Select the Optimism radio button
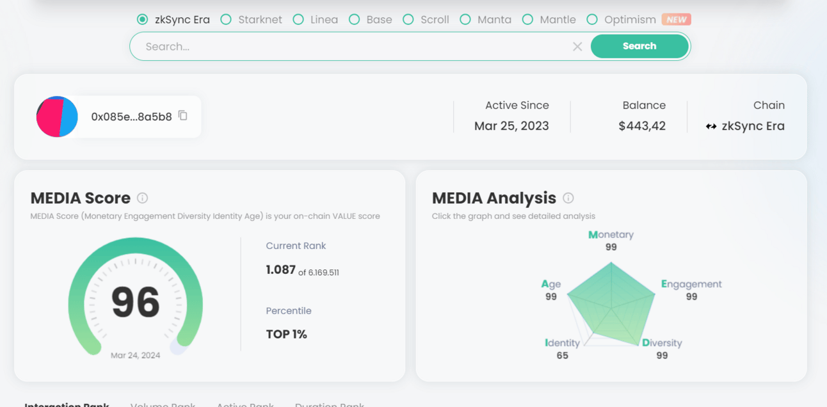This screenshot has width=827, height=407. [x=592, y=19]
